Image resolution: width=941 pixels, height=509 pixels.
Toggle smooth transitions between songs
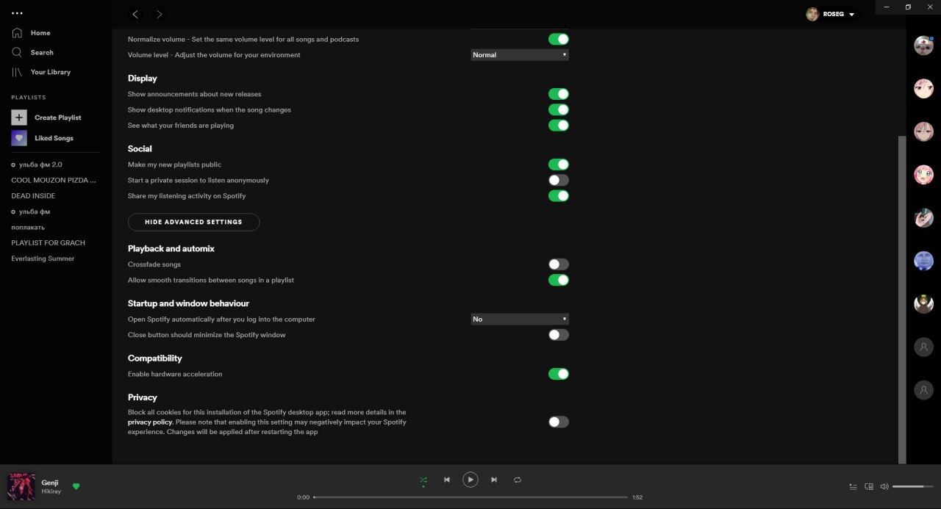(559, 280)
